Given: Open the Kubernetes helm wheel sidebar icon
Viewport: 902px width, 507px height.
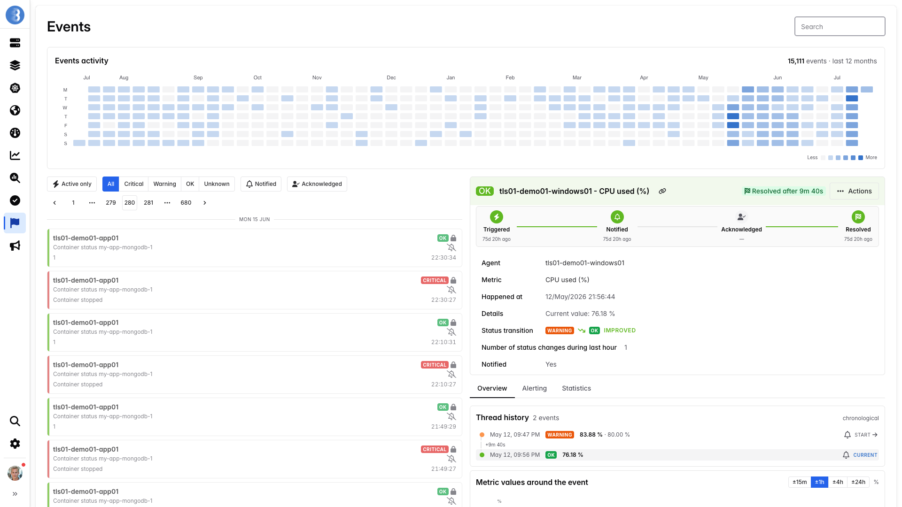Looking at the screenshot, I should pos(15,88).
